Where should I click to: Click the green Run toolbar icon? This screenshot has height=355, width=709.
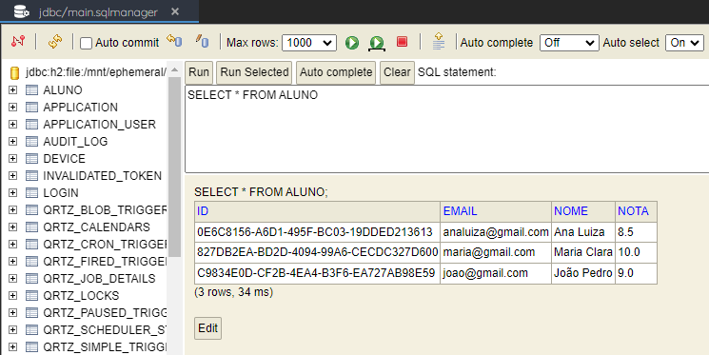352,43
